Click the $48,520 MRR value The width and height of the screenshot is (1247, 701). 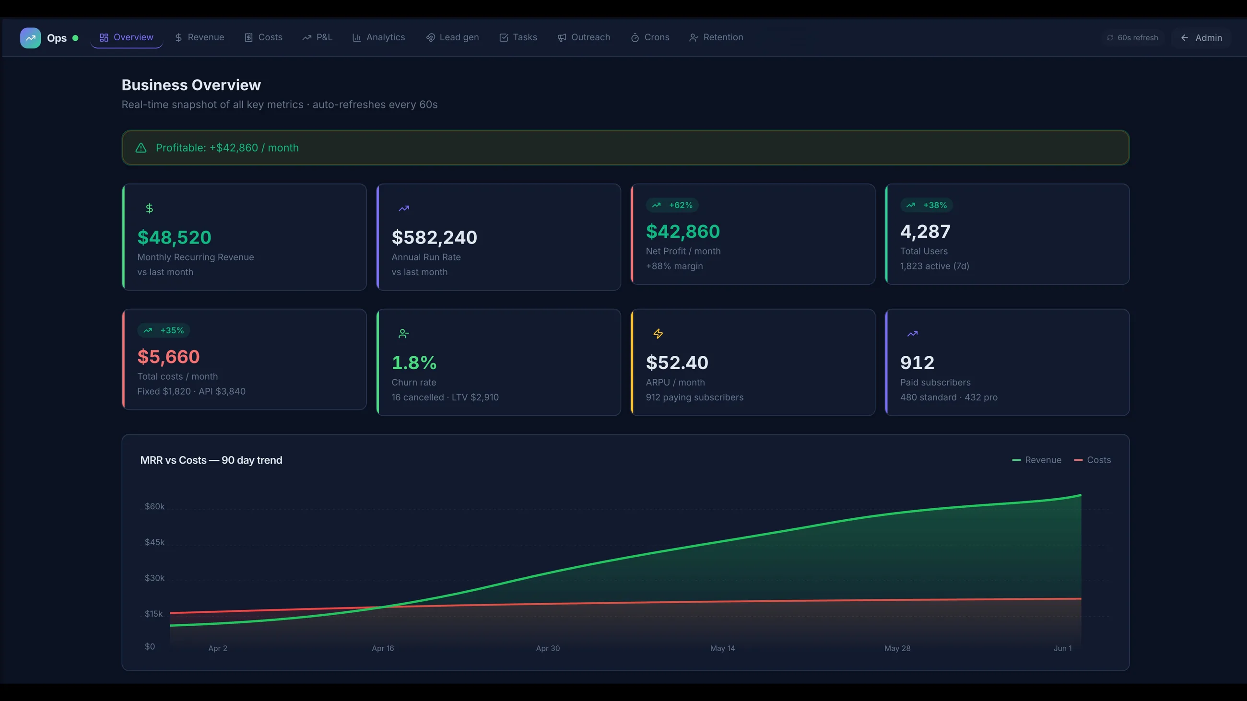[x=174, y=237]
